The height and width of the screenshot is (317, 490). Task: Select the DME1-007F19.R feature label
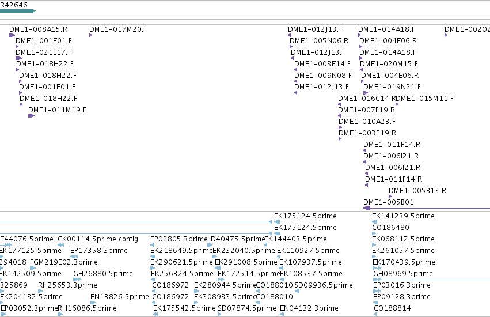[367, 110]
